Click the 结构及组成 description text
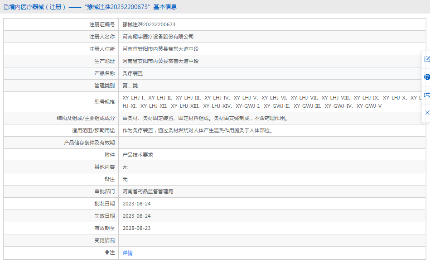The width and height of the screenshot is (430, 262). 205,118
